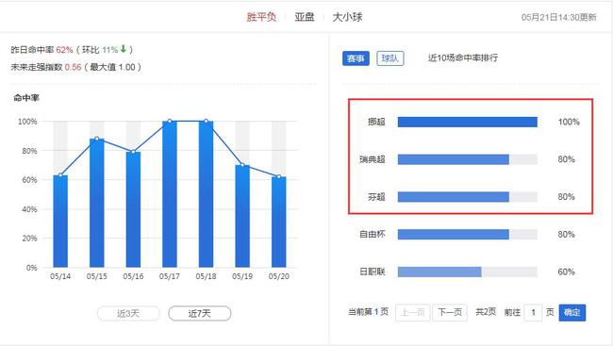Toggle the 赛事 ranking view
The width and height of the screenshot is (613, 346).
(356, 58)
